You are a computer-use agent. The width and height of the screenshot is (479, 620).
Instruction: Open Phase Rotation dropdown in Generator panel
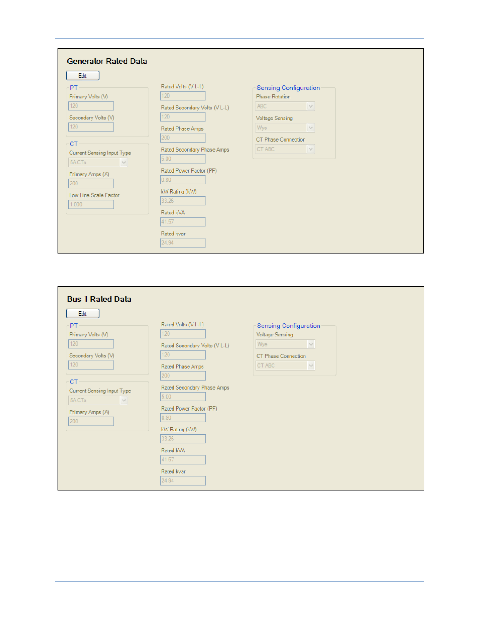pos(285,106)
